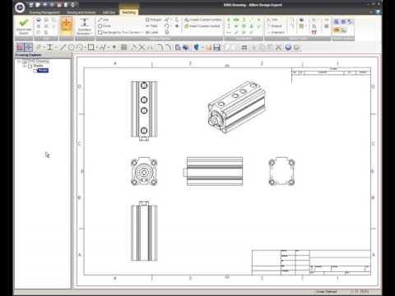
Task: Click the bottom view under the front view
Action: [144, 231]
